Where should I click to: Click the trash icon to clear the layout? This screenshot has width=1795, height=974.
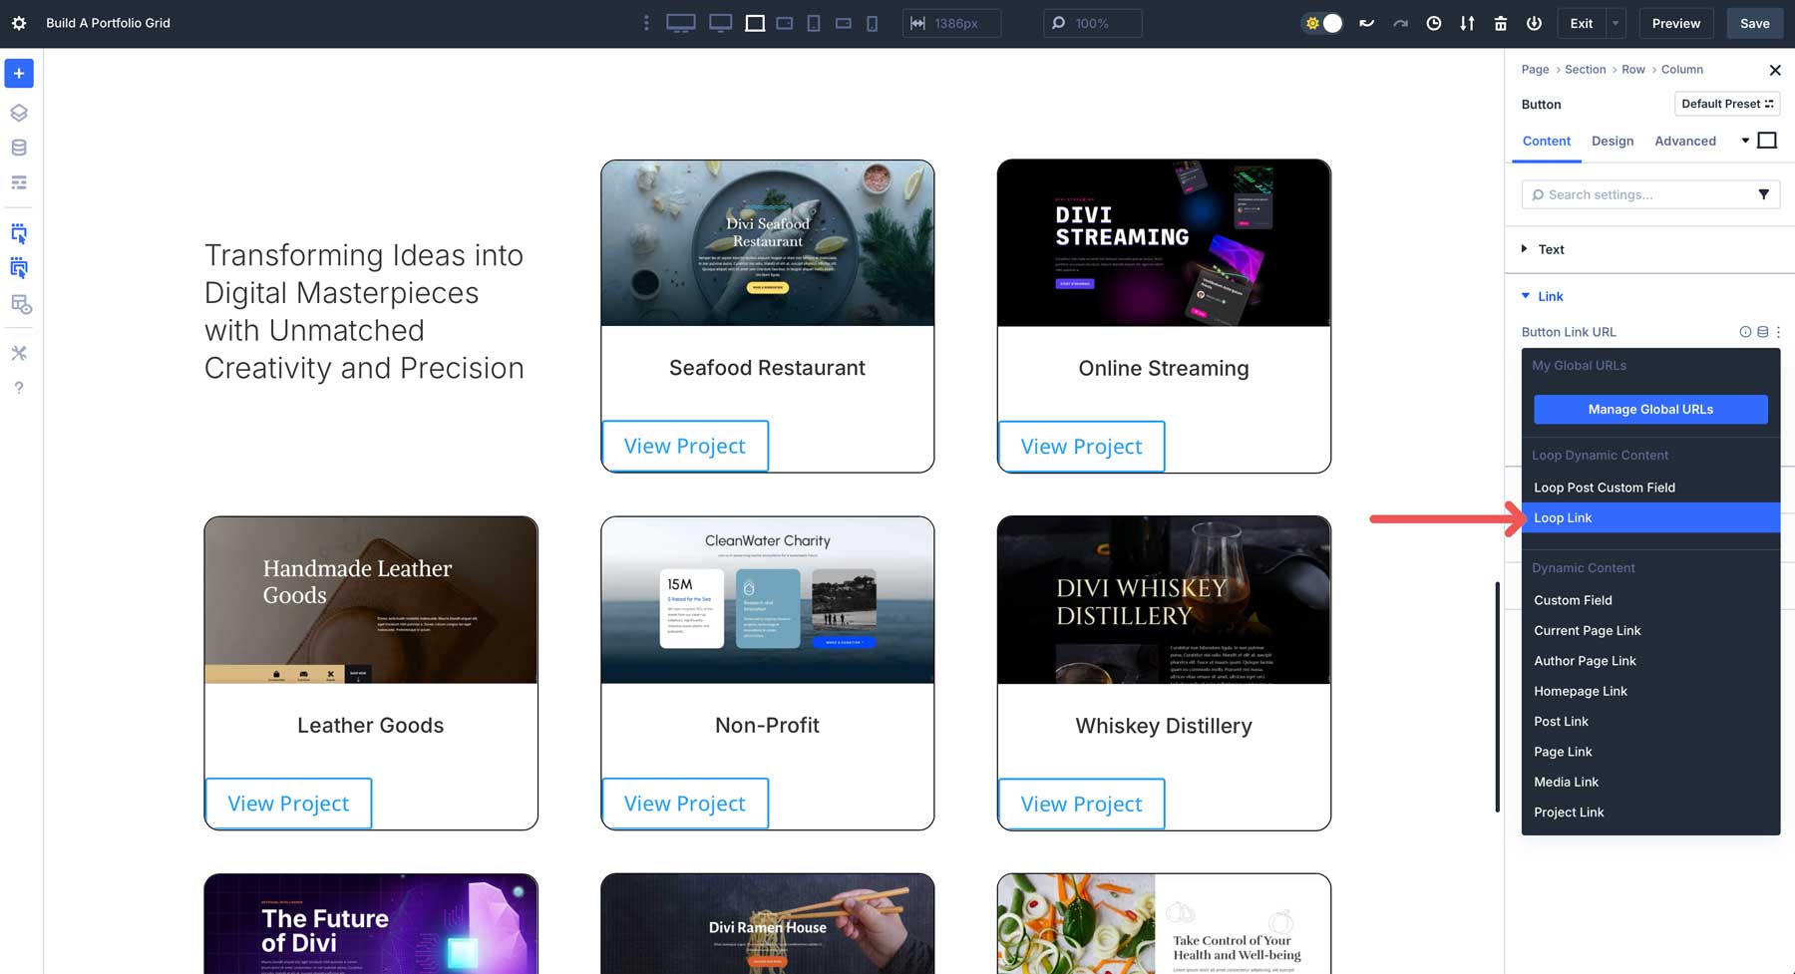click(1501, 23)
